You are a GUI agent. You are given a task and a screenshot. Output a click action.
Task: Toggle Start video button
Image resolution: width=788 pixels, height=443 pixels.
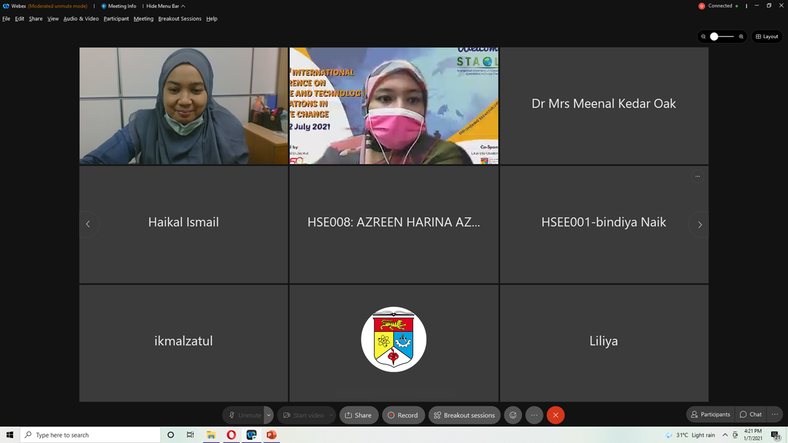click(x=303, y=415)
